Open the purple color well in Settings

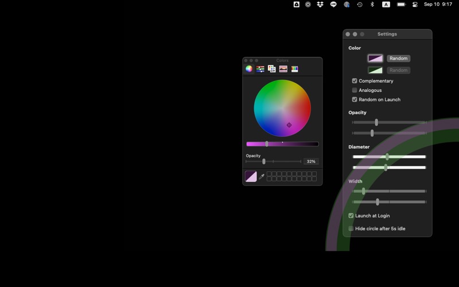coord(375,59)
